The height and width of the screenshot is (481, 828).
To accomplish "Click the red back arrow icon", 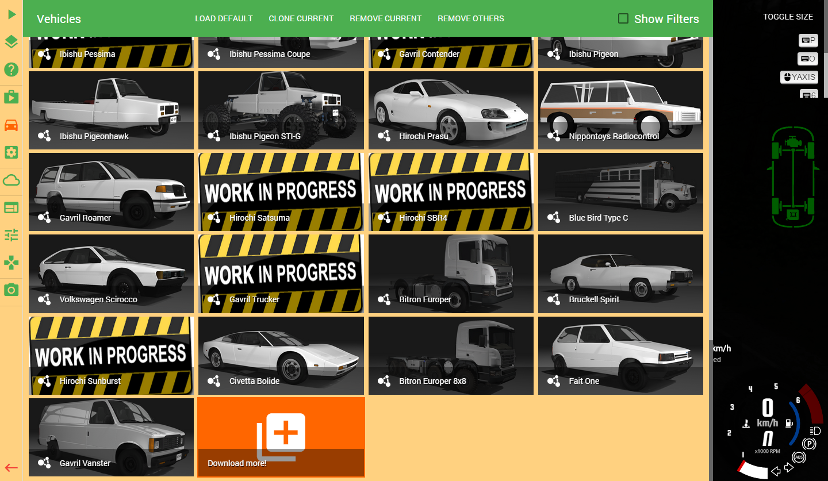I will (11, 467).
